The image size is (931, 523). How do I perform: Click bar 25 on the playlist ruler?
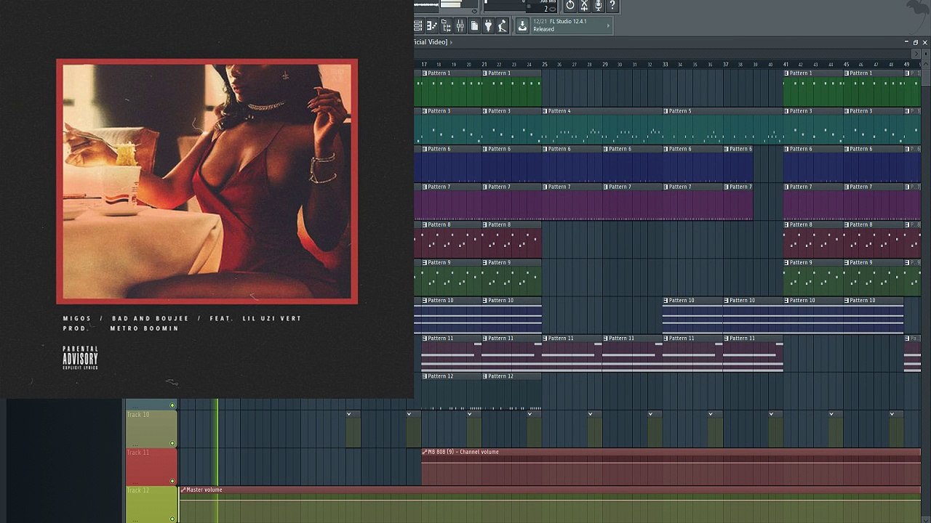click(544, 65)
